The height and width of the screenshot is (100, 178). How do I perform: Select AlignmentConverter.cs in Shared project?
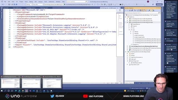[137, 57]
